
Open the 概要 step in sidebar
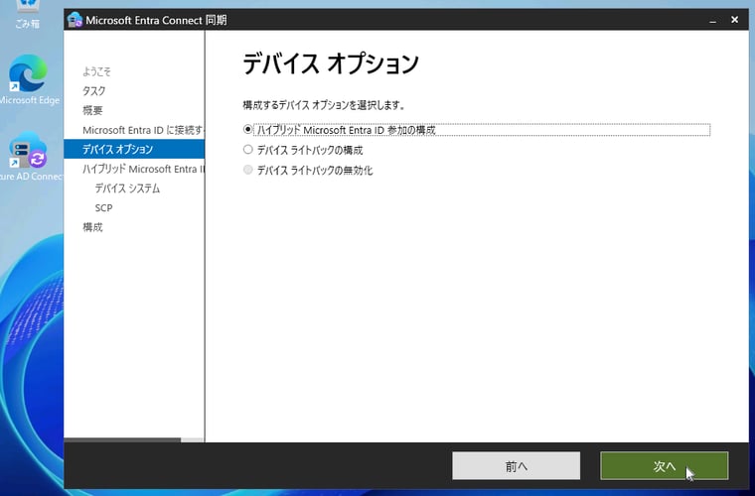[x=92, y=110]
